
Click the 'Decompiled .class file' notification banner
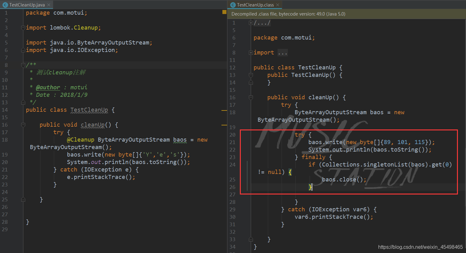(x=347, y=14)
